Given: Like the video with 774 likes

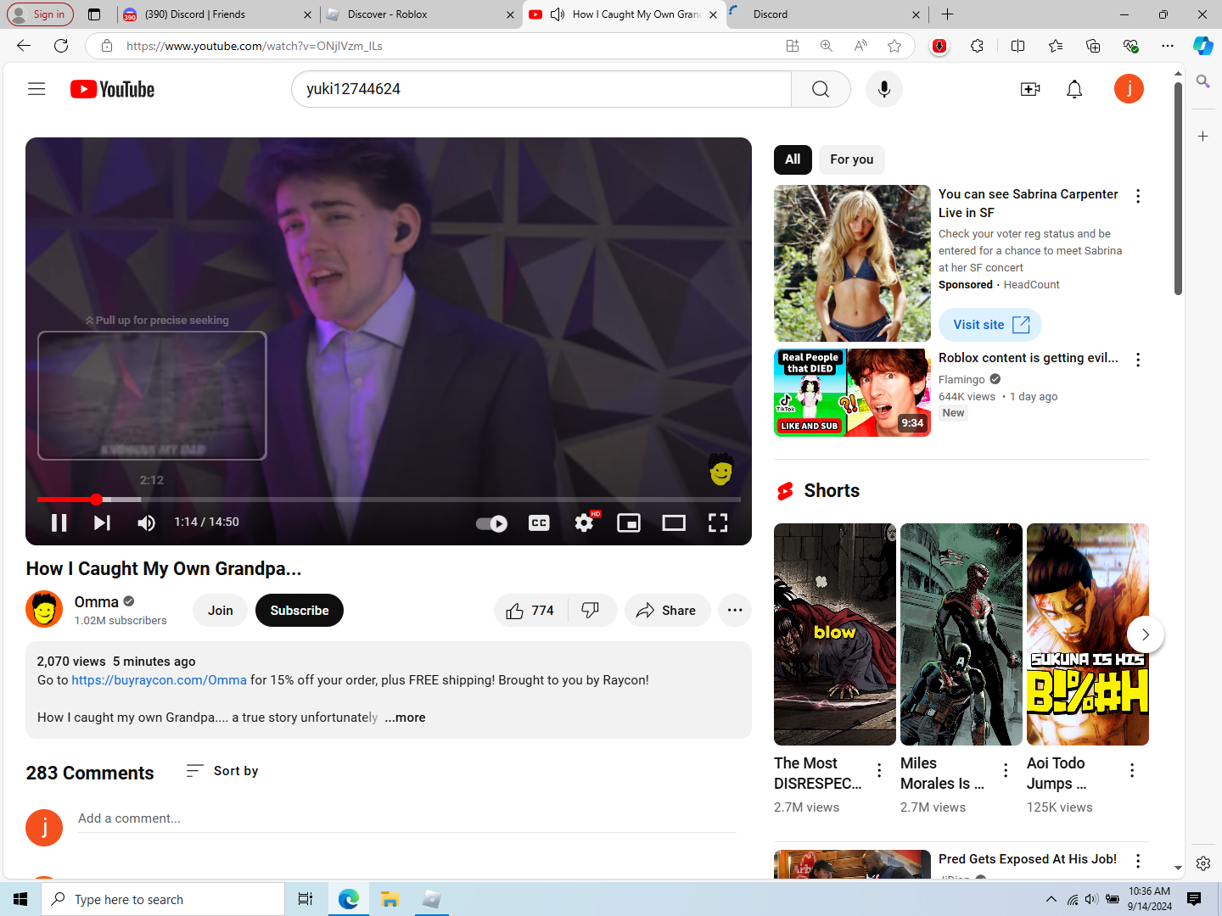Looking at the screenshot, I should coord(530,611).
